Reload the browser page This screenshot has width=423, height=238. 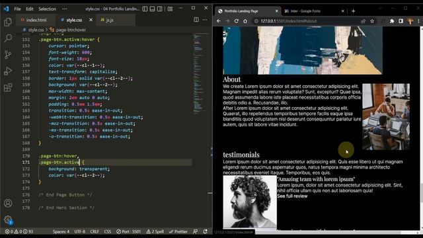[x=237, y=21]
